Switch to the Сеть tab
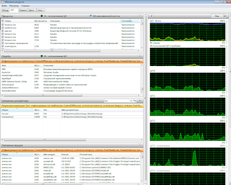The image size is (231, 185). click(40, 10)
